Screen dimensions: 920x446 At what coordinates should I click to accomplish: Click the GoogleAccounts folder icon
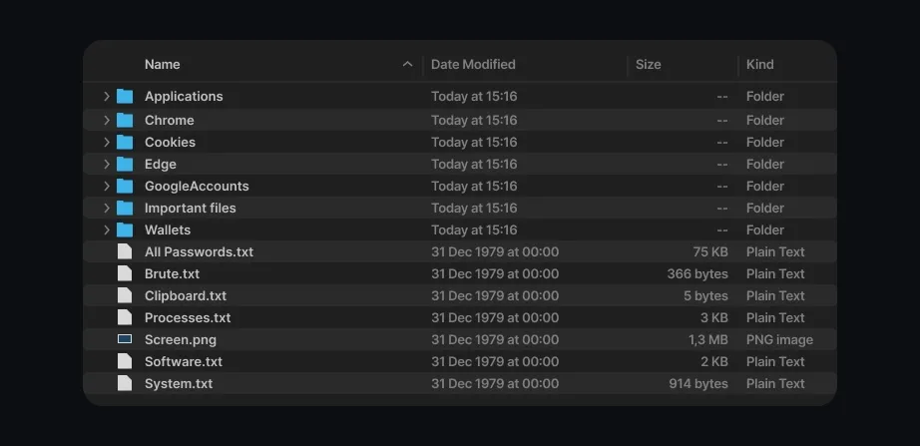coord(125,186)
